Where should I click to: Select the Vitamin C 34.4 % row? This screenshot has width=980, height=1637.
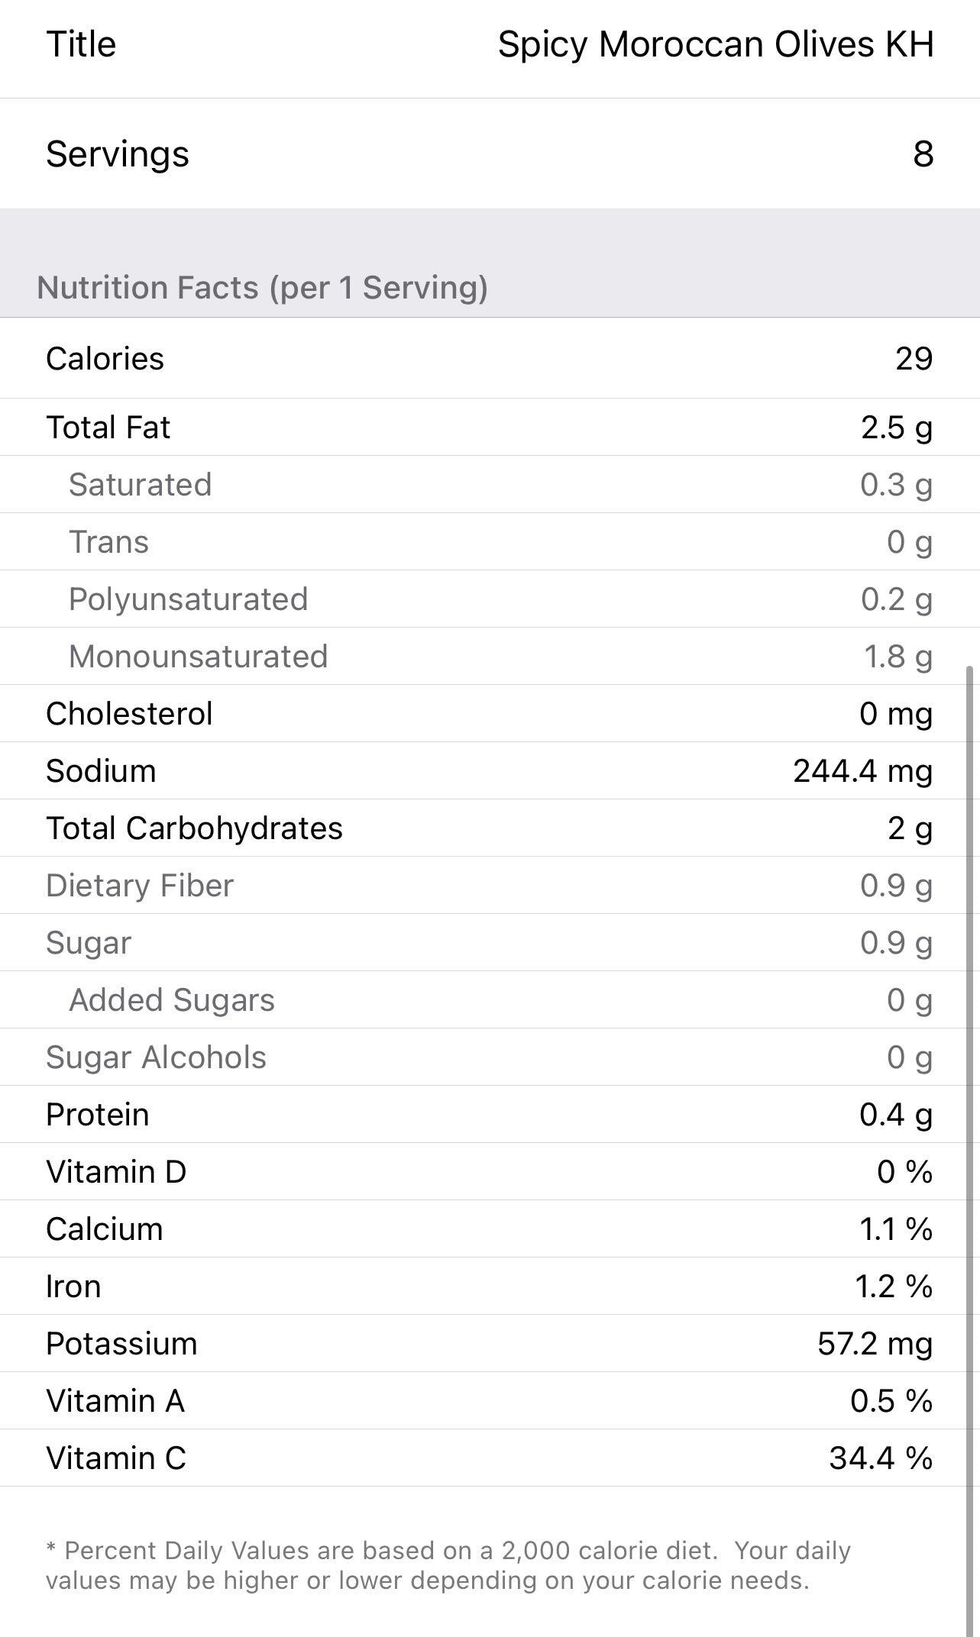point(489,1458)
